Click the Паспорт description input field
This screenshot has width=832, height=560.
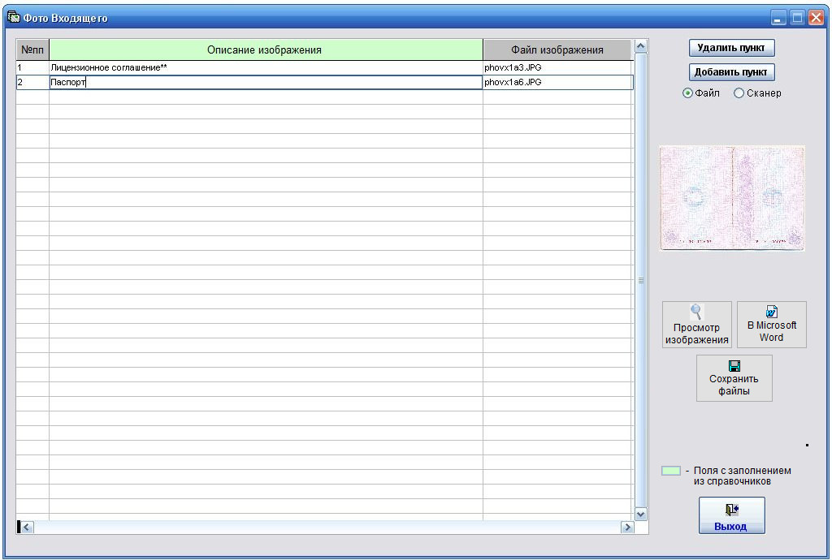pos(266,82)
